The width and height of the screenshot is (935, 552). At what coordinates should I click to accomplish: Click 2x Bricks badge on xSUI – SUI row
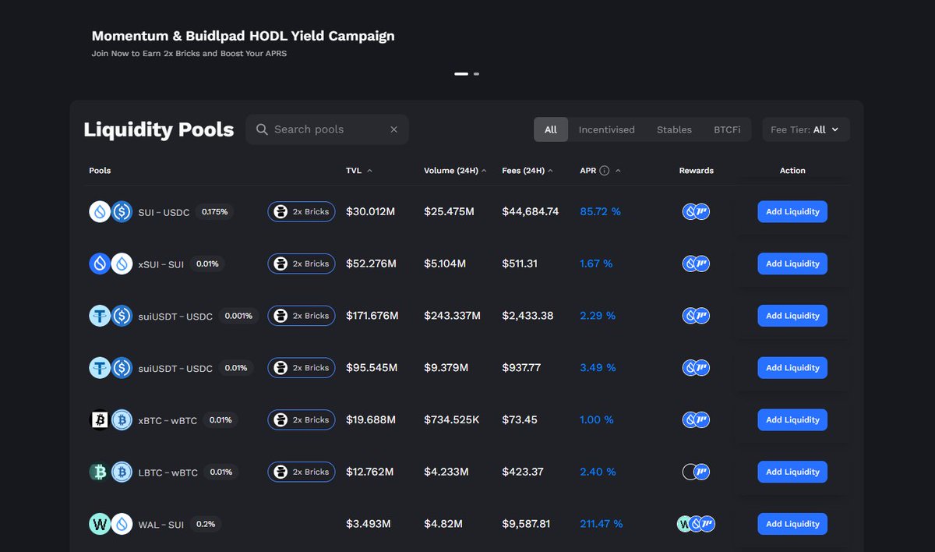click(302, 264)
